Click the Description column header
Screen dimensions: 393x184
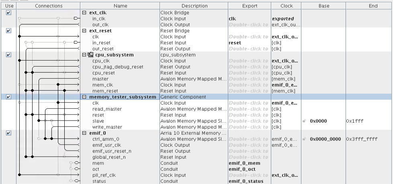click(194, 6)
